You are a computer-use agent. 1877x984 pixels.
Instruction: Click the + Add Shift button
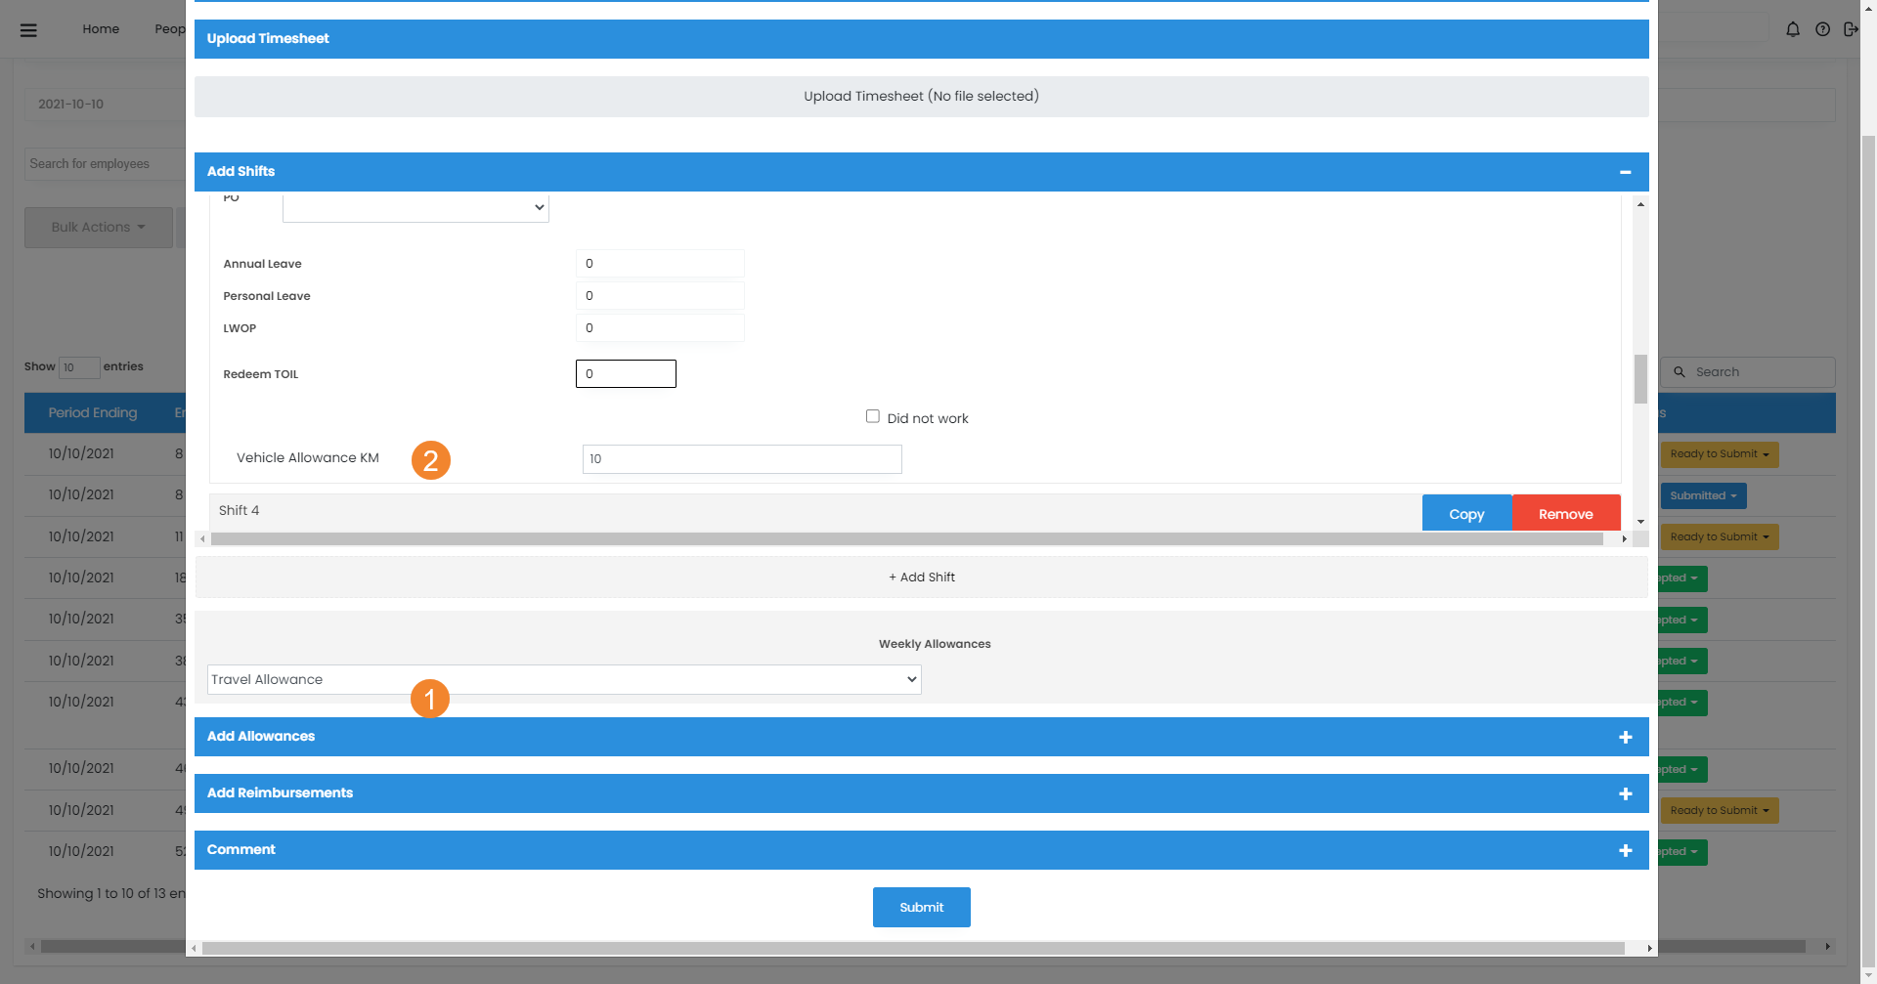pos(921,578)
